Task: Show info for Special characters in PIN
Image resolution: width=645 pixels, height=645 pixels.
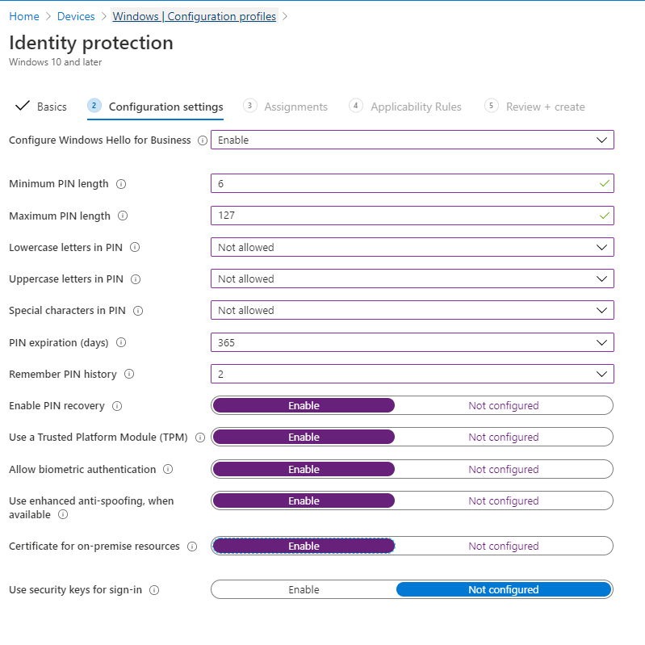Action: tap(139, 311)
